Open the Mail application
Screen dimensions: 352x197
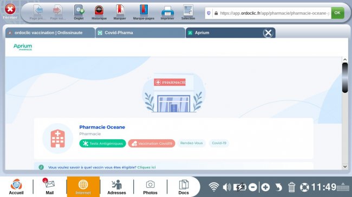[50, 187]
